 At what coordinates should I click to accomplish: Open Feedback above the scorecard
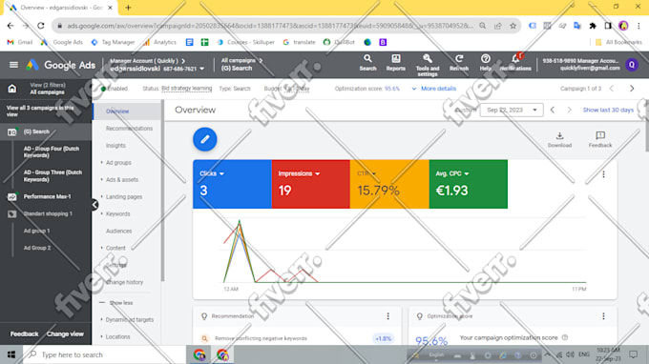pyautogui.click(x=600, y=140)
